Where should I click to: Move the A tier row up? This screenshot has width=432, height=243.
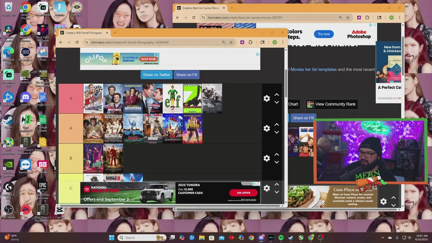[x=277, y=125]
